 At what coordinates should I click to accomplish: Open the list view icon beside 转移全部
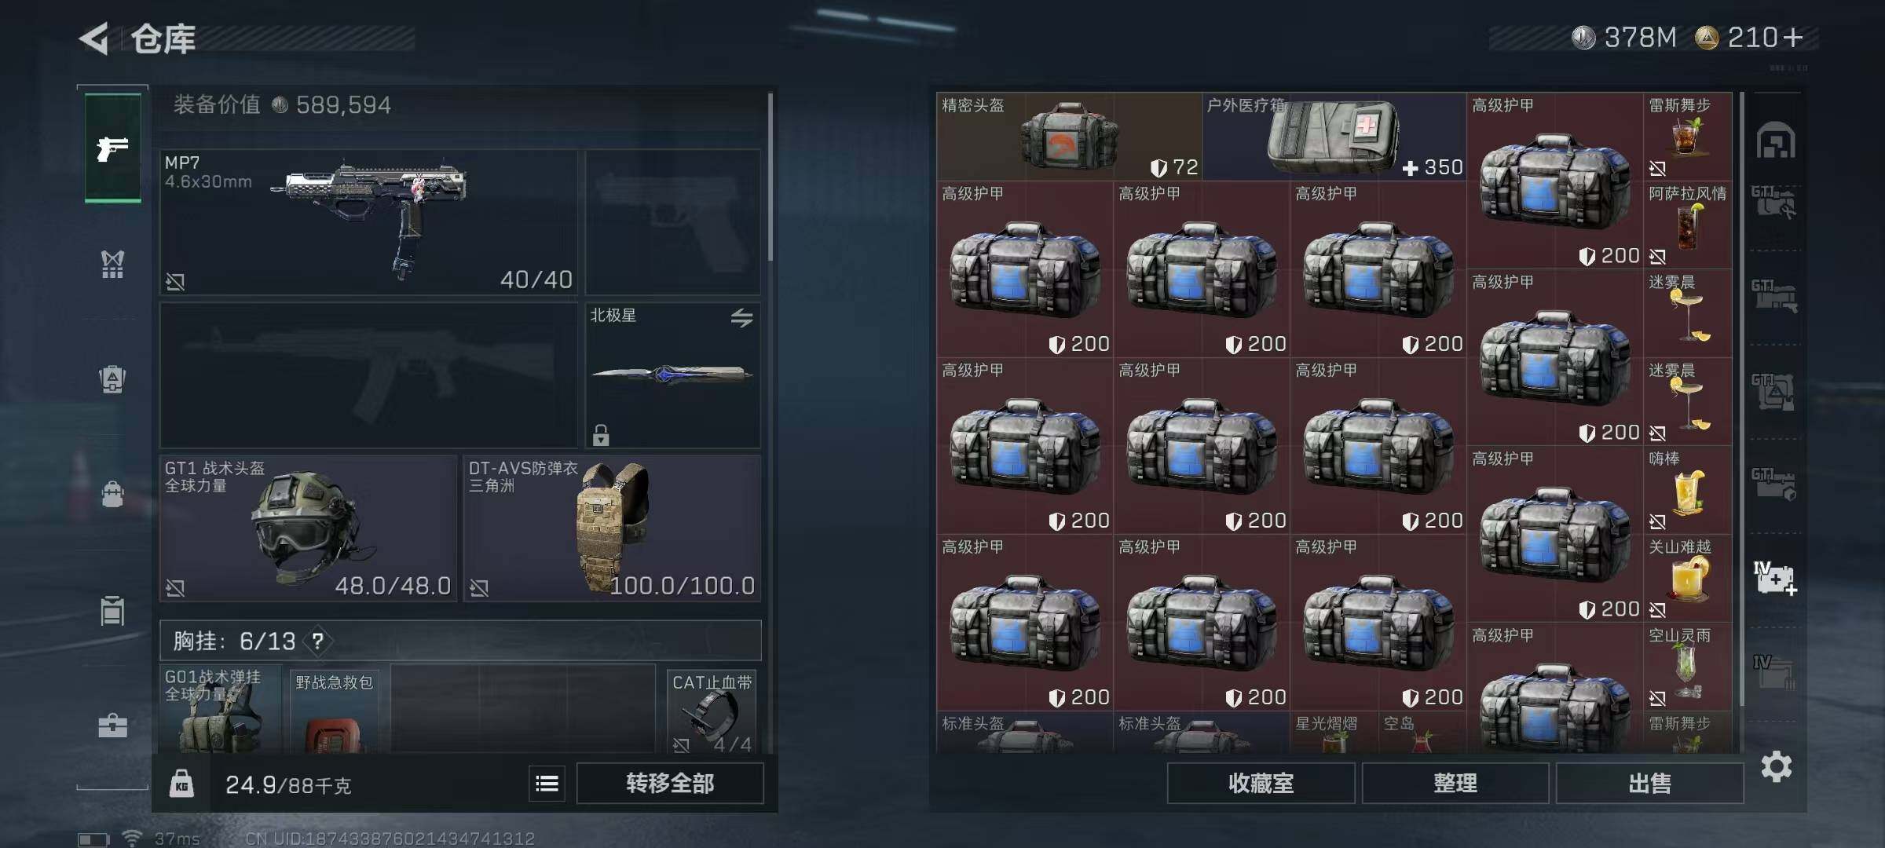click(x=547, y=783)
